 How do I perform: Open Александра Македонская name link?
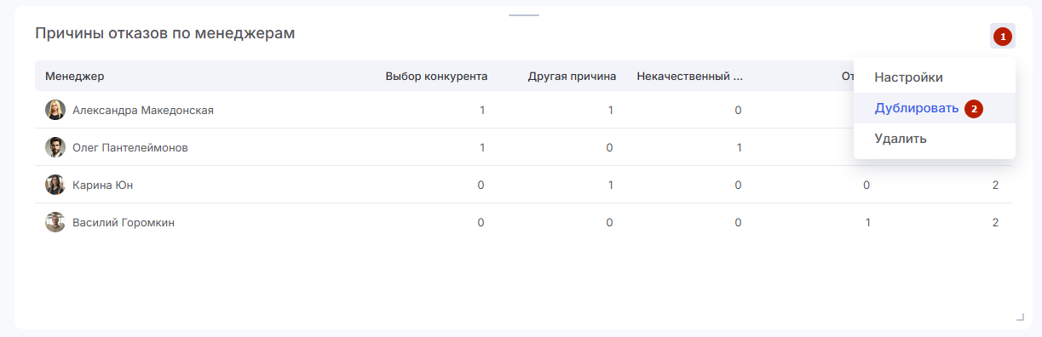[143, 110]
